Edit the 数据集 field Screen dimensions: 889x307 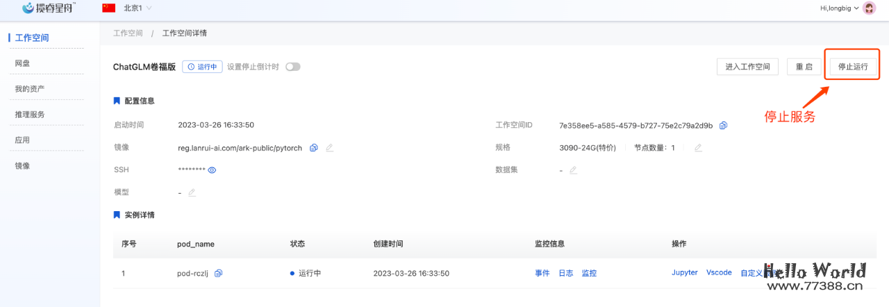(573, 170)
